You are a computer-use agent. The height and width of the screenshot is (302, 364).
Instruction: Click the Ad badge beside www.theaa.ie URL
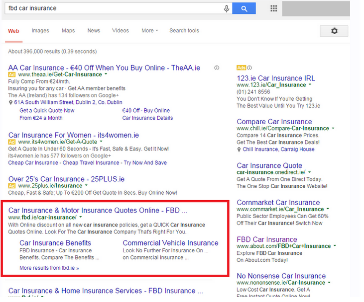(12, 75)
